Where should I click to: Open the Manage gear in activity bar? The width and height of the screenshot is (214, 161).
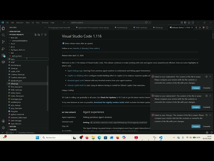click(x=3, y=128)
